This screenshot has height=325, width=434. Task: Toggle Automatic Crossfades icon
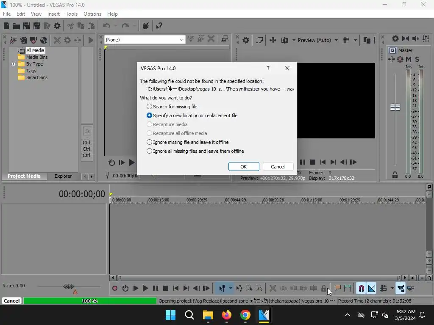click(x=371, y=289)
